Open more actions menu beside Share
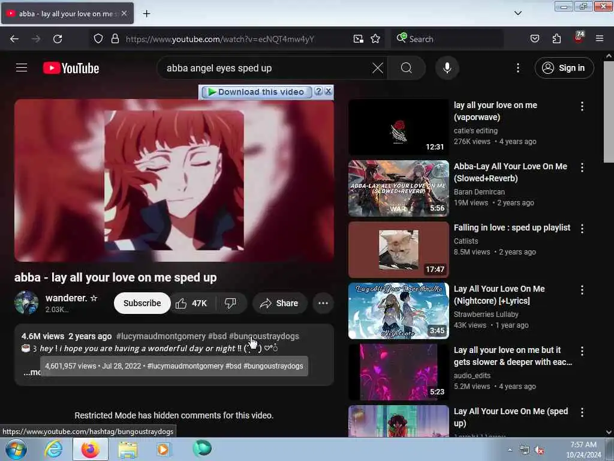This screenshot has height=461, width=614. [x=323, y=303]
